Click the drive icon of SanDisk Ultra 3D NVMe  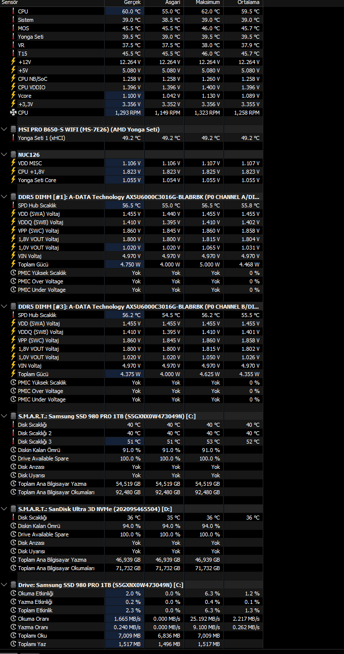coord(13,509)
